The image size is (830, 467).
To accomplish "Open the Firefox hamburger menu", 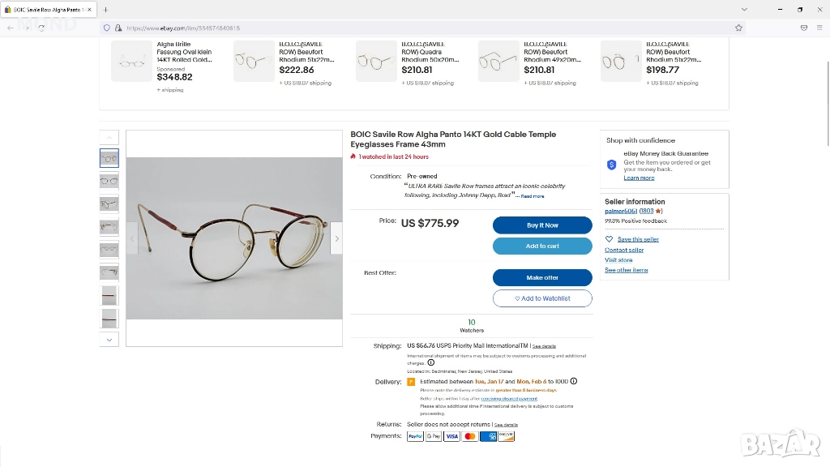I will (819, 28).
